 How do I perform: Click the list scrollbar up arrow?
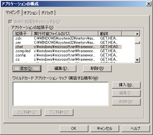pos(137,34)
